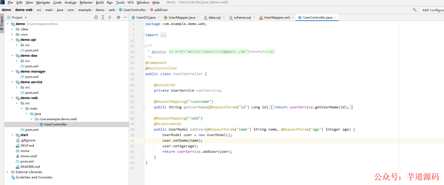Image resolution: width=444 pixels, height=185 pixels.
Task: Click the demo-web module folder icon
Action: 18,98
